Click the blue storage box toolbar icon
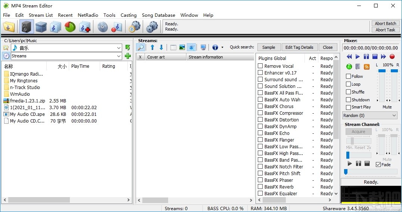Viewport: 402px width, 212px height. pyautogui.click(x=41, y=26)
